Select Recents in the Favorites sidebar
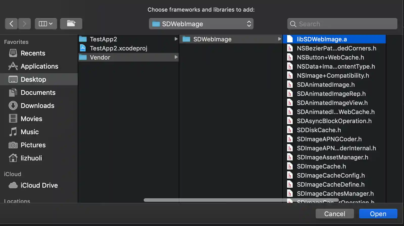The width and height of the screenshot is (404, 226). click(33, 53)
